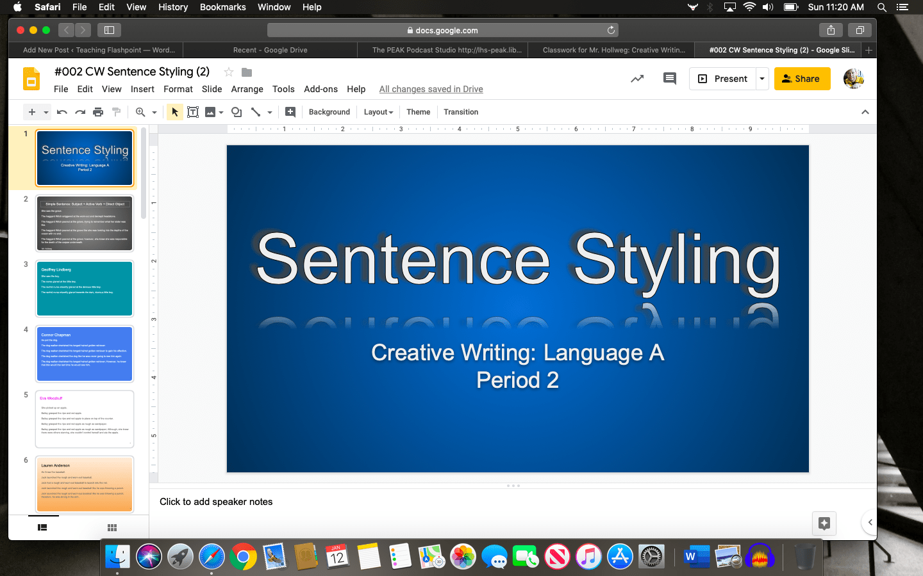Open comment history speech bubble icon
This screenshot has height=576, width=923.
coord(670,79)
